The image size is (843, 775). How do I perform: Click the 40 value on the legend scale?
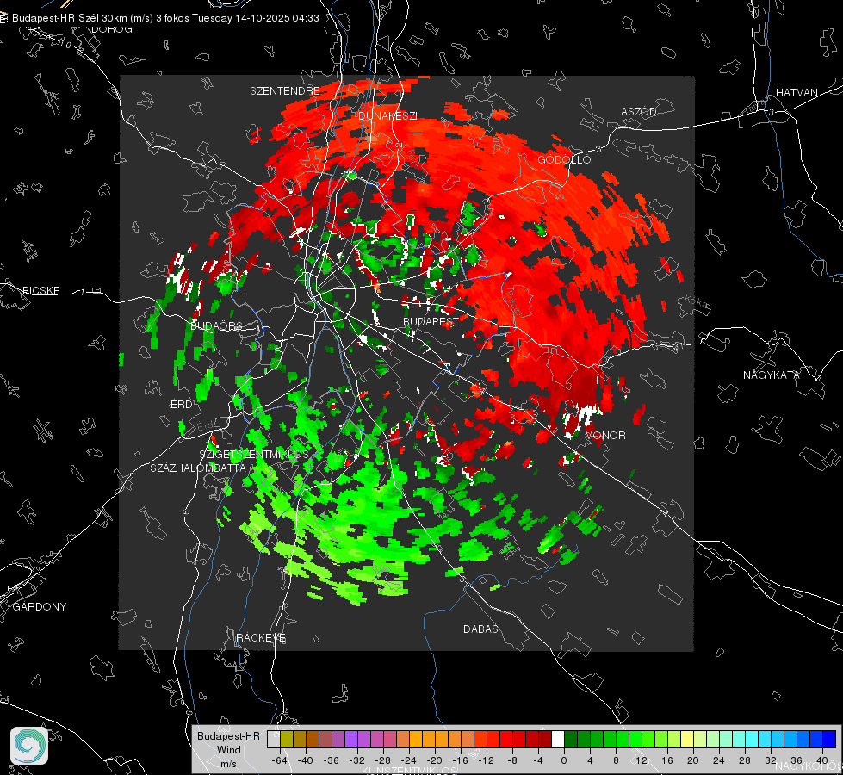pos(822,760)
